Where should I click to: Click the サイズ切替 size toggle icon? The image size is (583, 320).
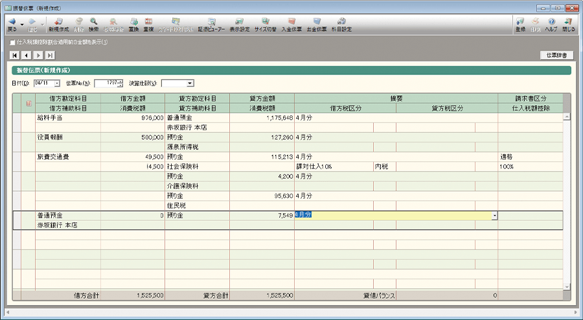pyautogui.click(x=266, y=25)
